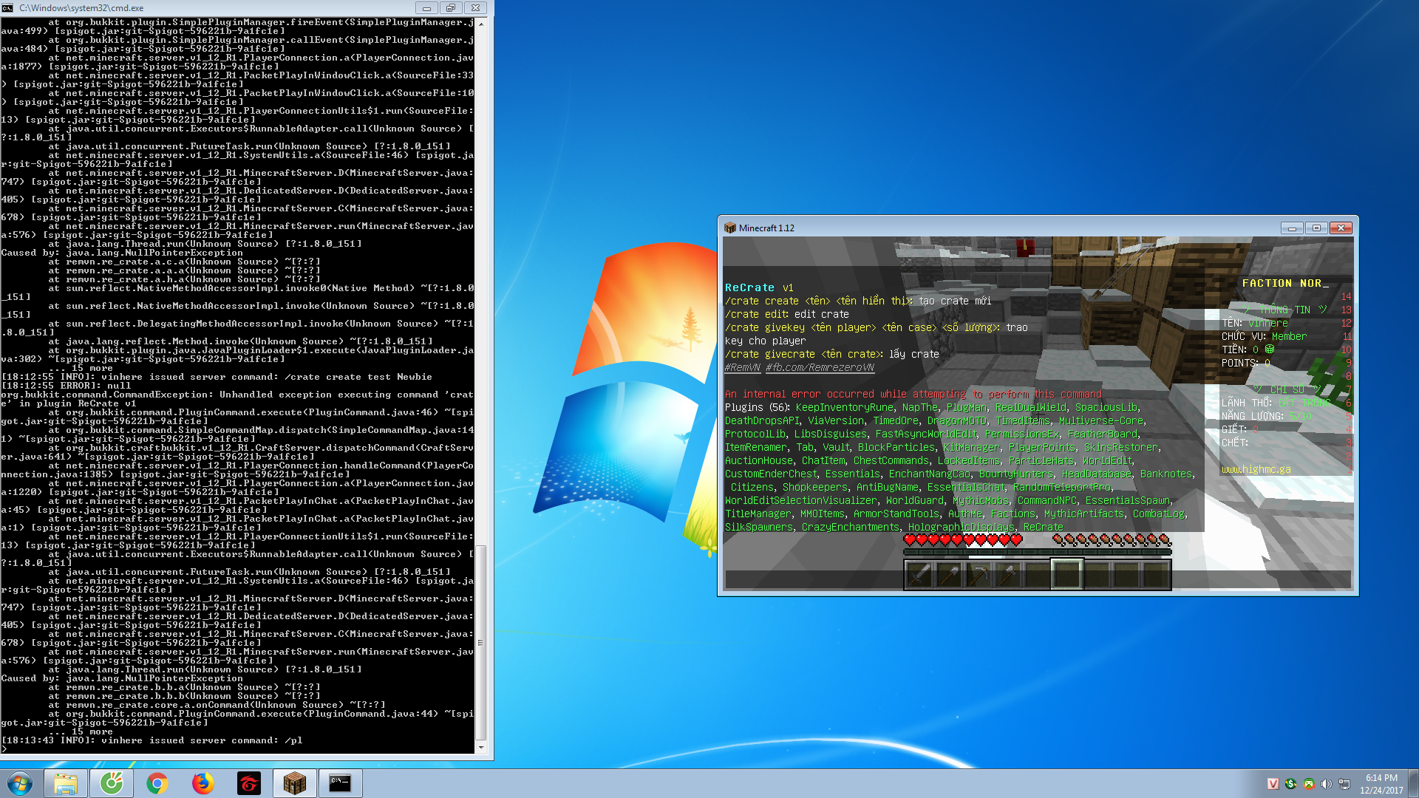Open Coc Coc browser taskbar icon

pos(112,783)
